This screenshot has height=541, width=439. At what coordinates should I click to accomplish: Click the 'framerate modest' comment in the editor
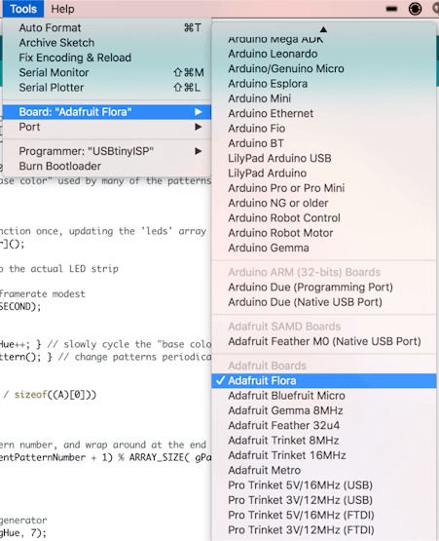[x=42, y=294]
